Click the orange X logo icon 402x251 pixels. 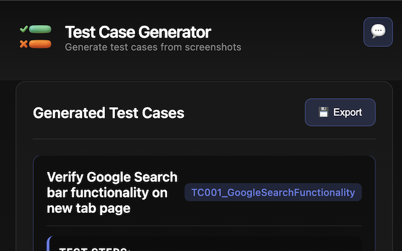pos(24,44)
